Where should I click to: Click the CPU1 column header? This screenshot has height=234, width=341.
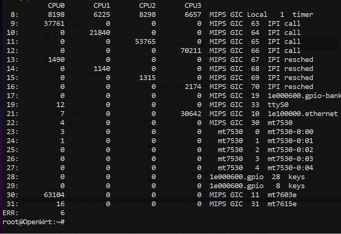[x=102, y=6]
